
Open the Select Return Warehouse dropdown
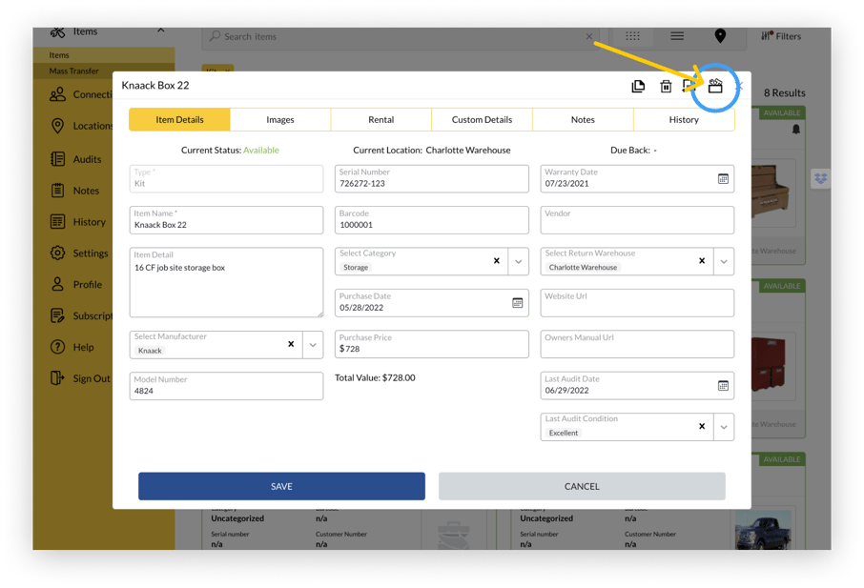724,261
